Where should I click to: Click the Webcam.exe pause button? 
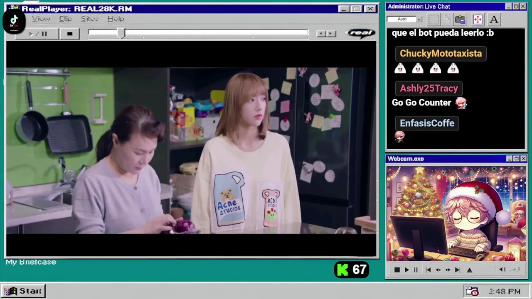click(416, 270)
